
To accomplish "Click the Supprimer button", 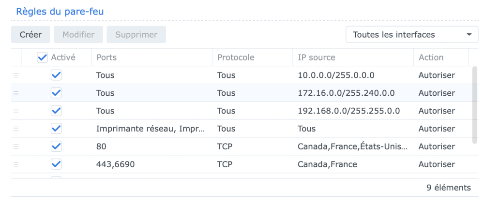I will click(x=136, y=35).
